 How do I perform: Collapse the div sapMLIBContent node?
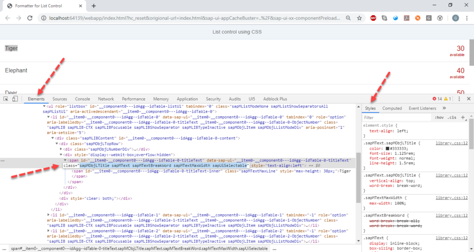[53, 138]
